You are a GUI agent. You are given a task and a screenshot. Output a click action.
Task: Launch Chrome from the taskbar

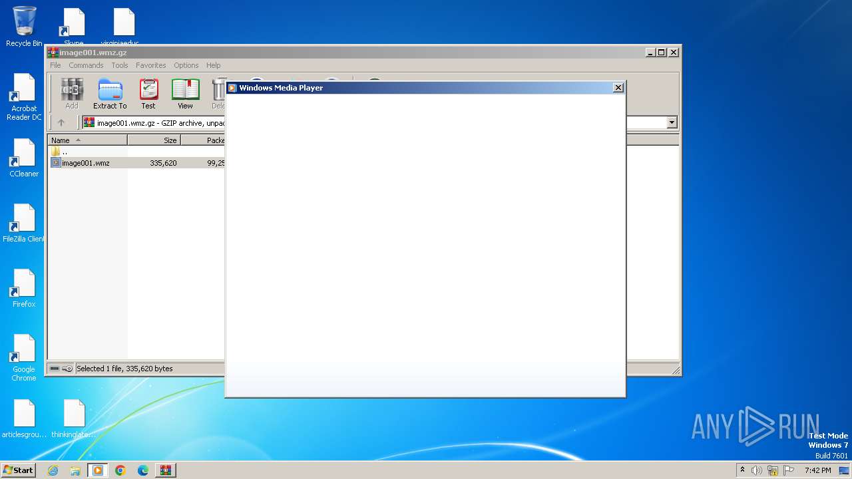120,470
